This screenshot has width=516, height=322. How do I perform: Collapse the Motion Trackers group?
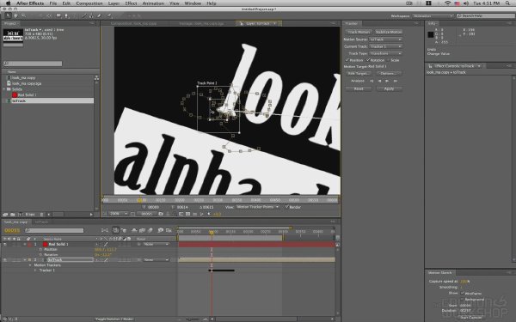tap(30, 265)
